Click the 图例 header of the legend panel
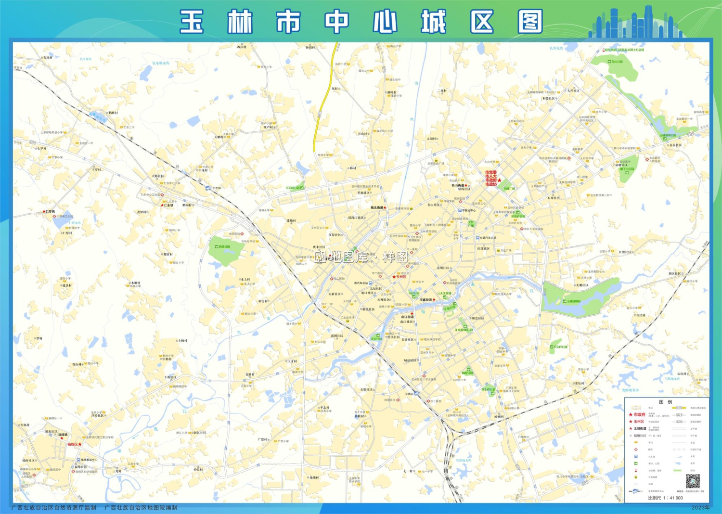This screenshot has width=722, height=514. (x=666, y=402)
